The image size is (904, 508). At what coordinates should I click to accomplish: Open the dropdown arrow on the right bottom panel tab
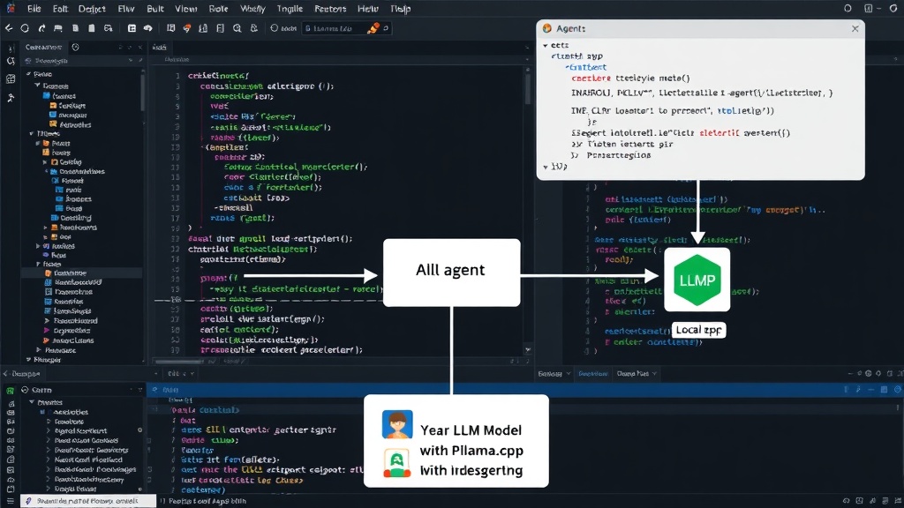pos(654,374)
